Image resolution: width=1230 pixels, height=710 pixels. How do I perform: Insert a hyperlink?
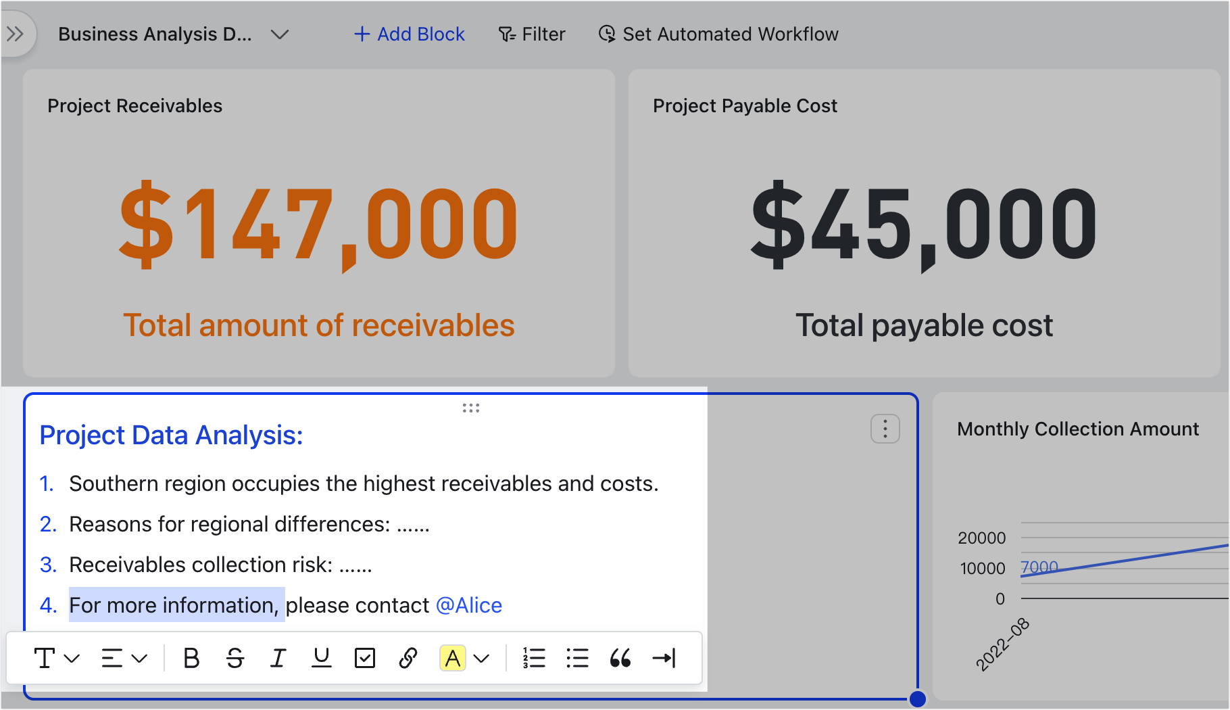[x=408, y=658]
